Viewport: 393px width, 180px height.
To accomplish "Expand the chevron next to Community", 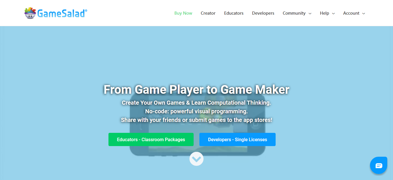I will click(310, 14).
